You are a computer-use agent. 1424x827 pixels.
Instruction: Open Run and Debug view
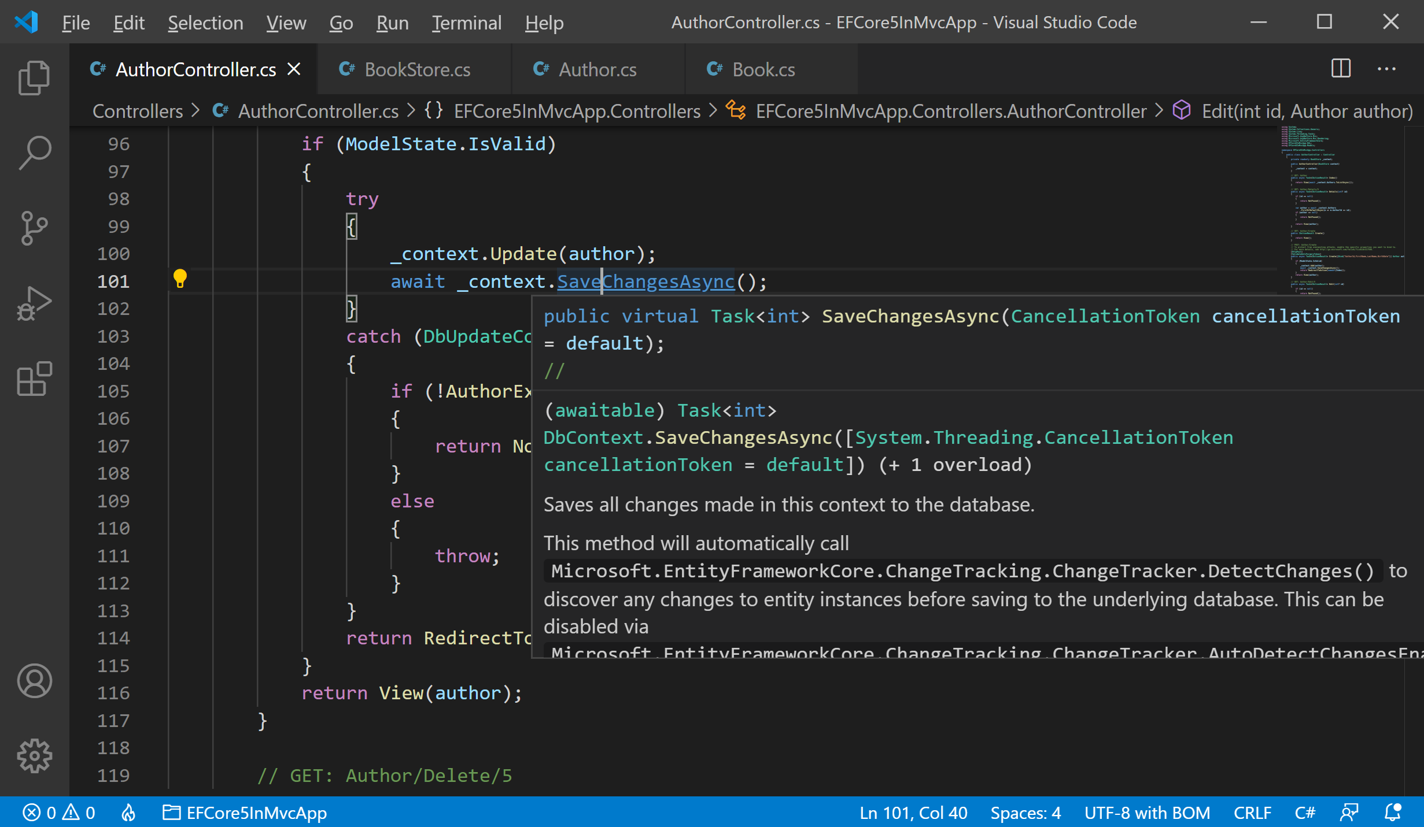point(34,303)
